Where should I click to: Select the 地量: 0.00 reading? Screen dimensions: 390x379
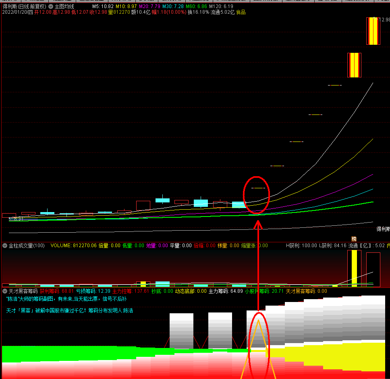(x=157, y=246)
